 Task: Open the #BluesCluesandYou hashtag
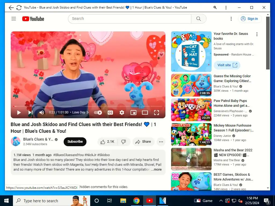point(68,155)
